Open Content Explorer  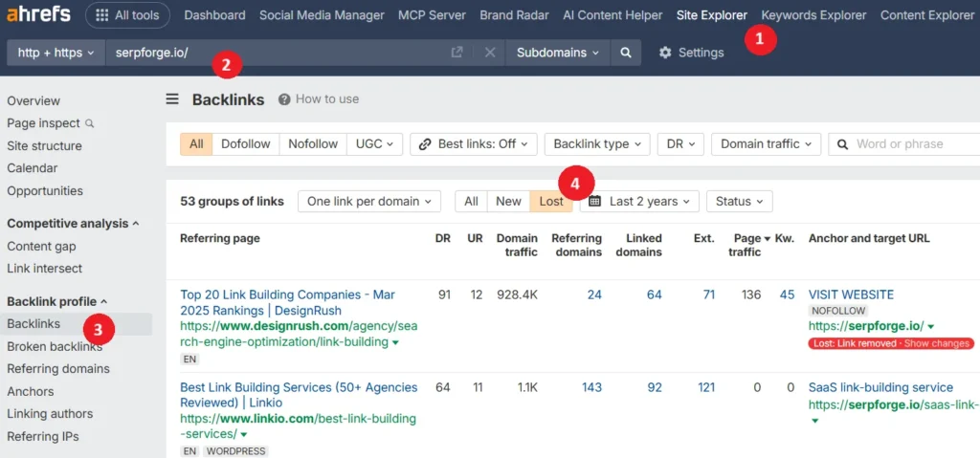click(927, 15)
